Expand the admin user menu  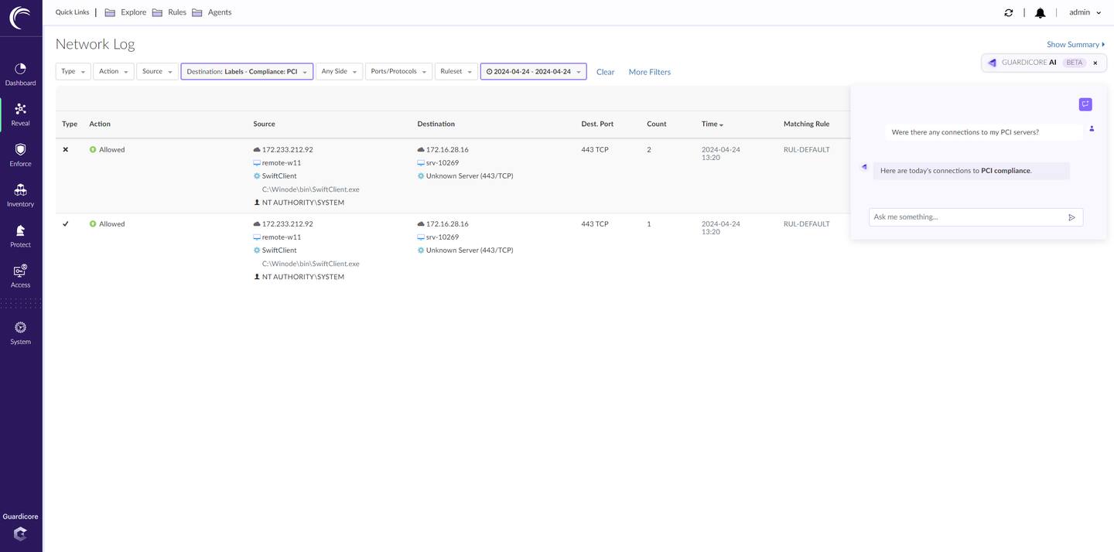[1085, 12]
